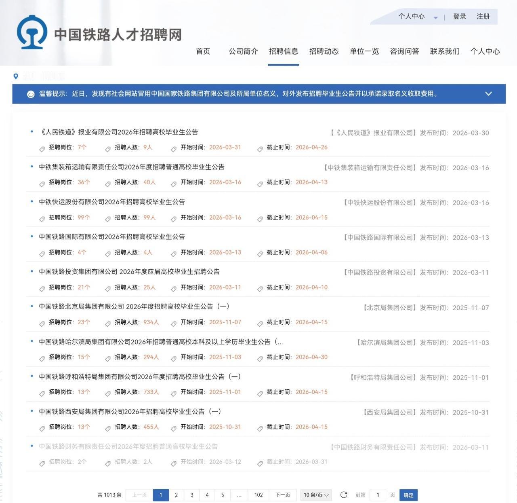517x503 pixels.
Task: Jump to page 102 in pagination
Action: click(258, 495)
